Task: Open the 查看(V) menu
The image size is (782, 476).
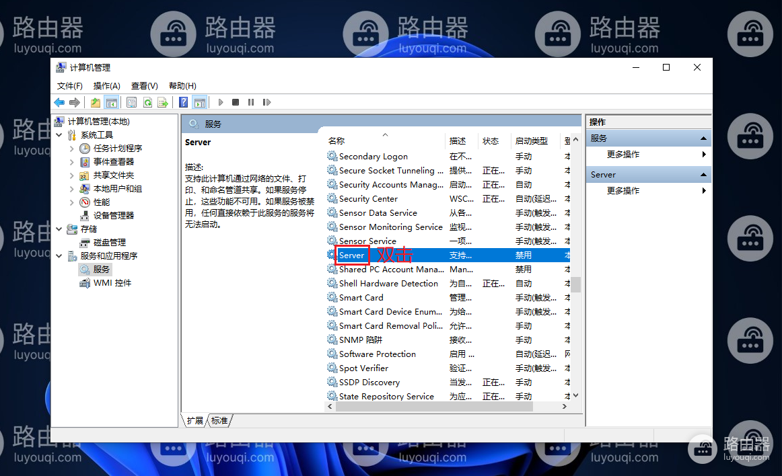Action: click(144, 86)
